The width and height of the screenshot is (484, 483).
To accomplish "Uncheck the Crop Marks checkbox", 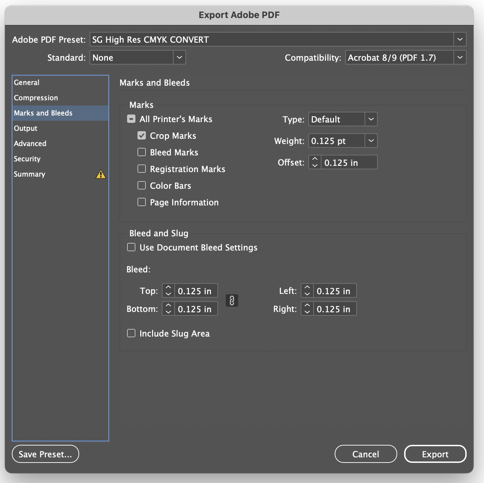I will coord(142,136).
